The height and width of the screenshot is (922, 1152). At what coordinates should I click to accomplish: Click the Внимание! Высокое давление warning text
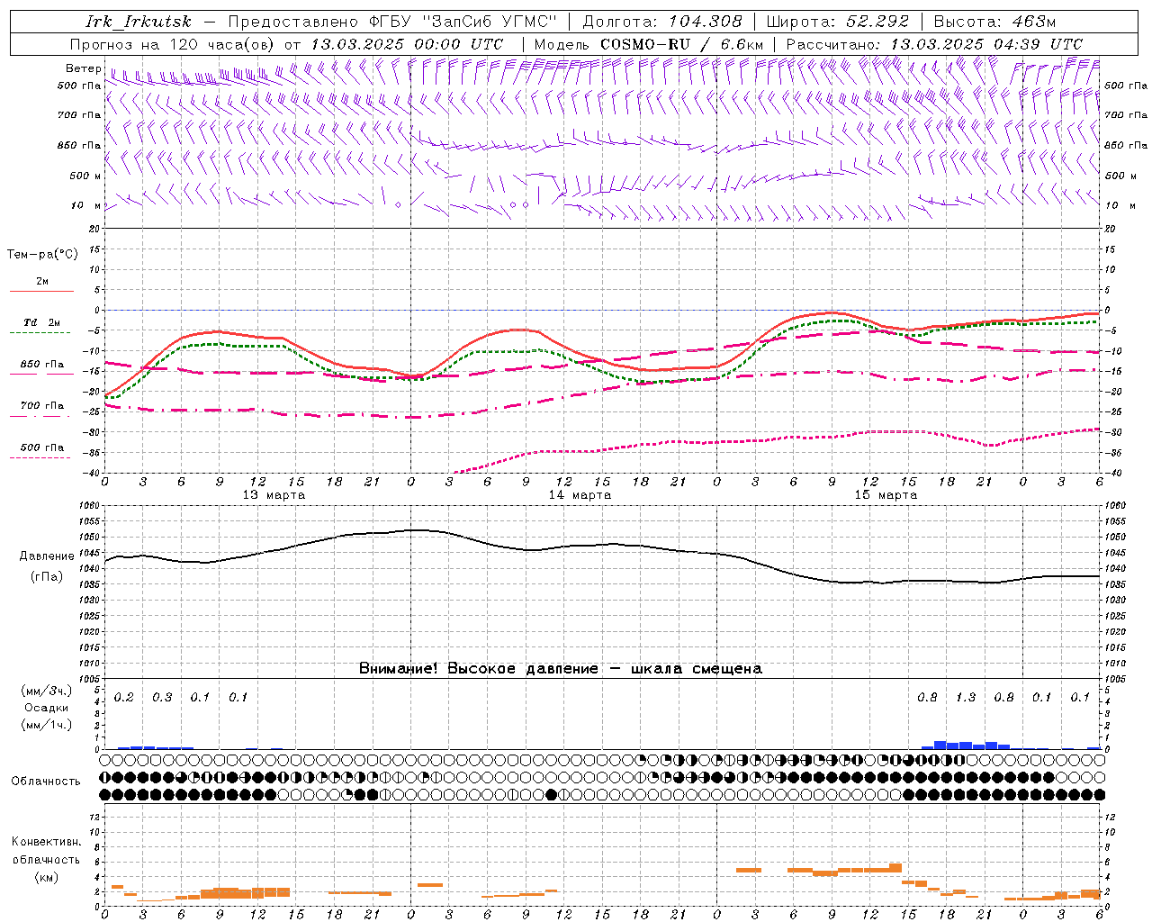[479, 669]
